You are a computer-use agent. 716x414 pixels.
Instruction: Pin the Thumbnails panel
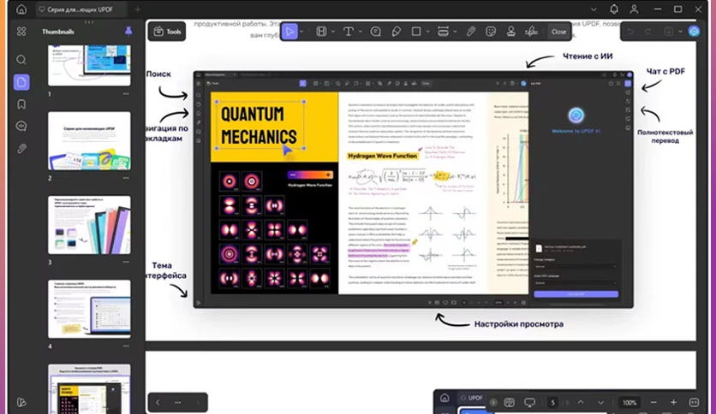[x=128, y=31]
